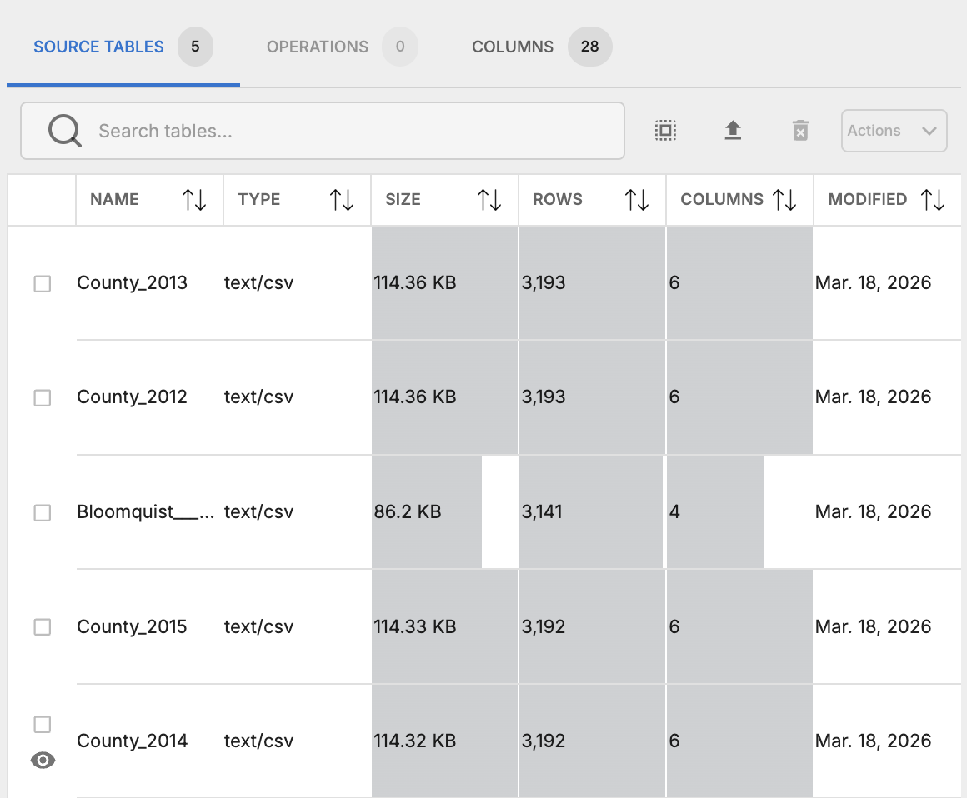
Task: Toggle preview eye for County_2014
Action: (x=43, y=761)
